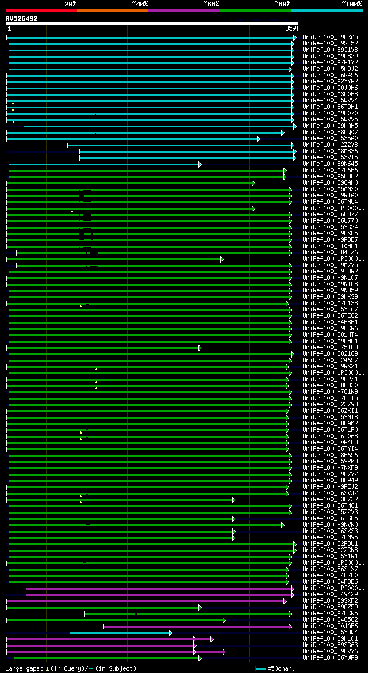Screen dimensions: 368x673
Task: Open hit UniRef100_B9HXF5
Action: (330, 234)
